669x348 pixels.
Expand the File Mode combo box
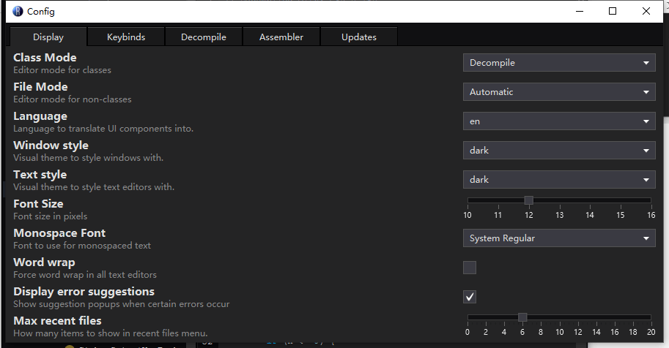coord(559,92)
